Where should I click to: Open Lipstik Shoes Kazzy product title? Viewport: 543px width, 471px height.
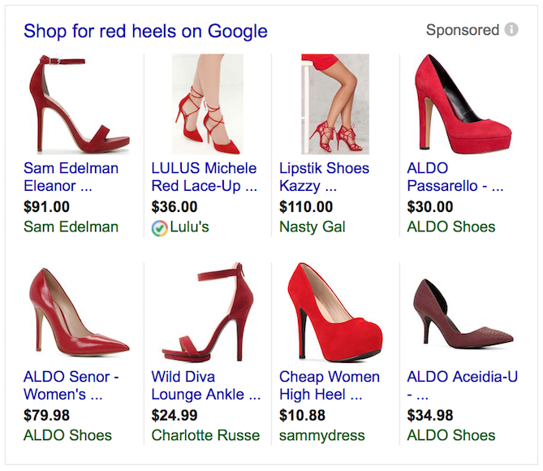point(324,177)
